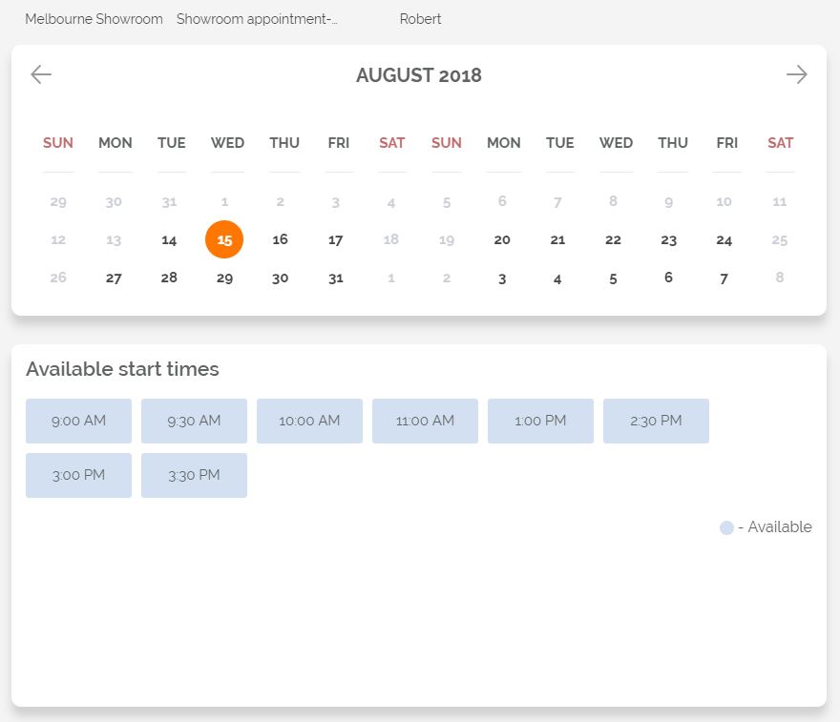
Task: Pick Monday the 20th date
Action: coord(502,239)
